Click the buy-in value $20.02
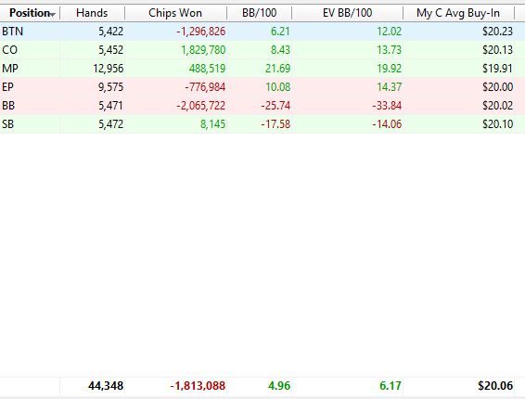The width and height of the screenshot is (525, 399). point(497,106)
